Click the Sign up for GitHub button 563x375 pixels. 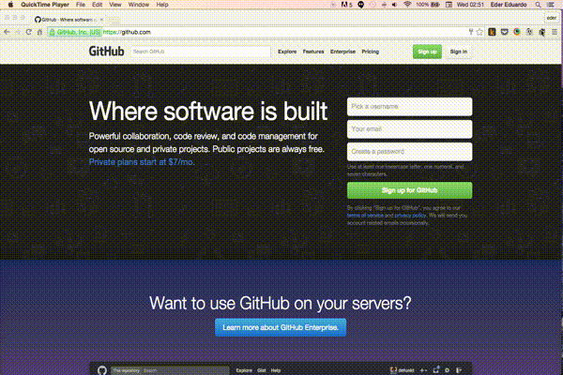pyautogui.click(x=409, y=190)
